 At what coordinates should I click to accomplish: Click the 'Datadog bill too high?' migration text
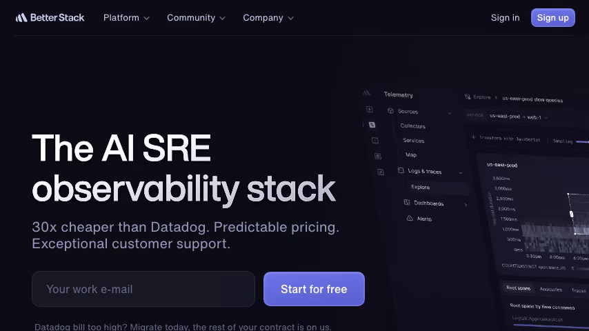tap(183, 327)
